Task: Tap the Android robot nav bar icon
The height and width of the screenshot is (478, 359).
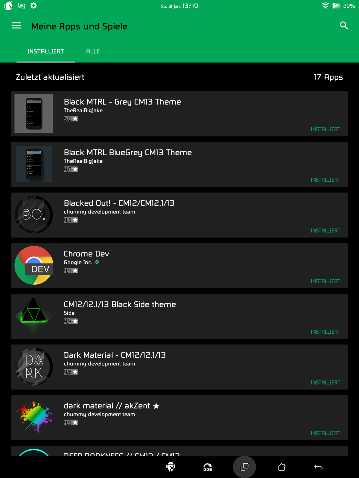Action: click(171, 467)
